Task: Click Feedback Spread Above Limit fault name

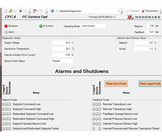Action: tap(120, 114)
